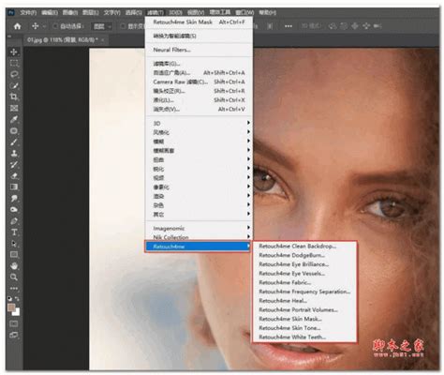Reset to default foreground/background colors
Screen dimensions: 444x375
[9, 298]
